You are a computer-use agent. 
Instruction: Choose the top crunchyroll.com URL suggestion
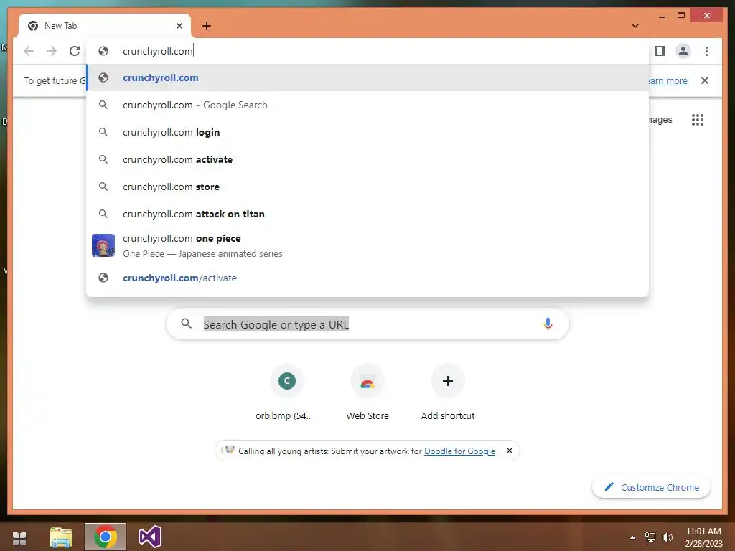(x=367, y=77)
